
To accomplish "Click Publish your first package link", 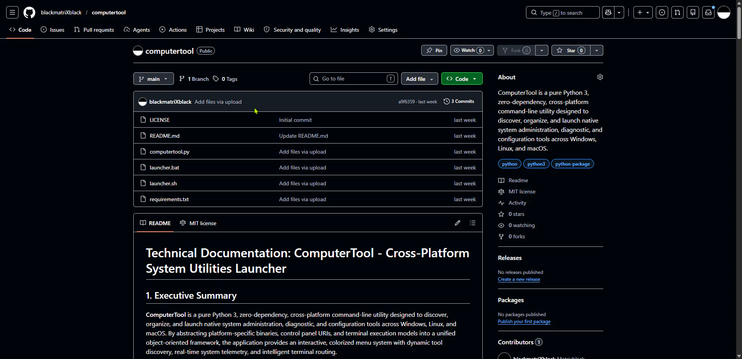I will 524,321.
